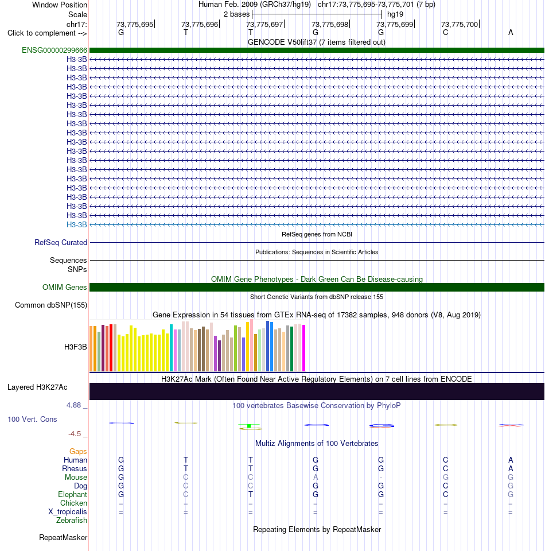Open the Common dbSNP(155) track label

(51, 305)
